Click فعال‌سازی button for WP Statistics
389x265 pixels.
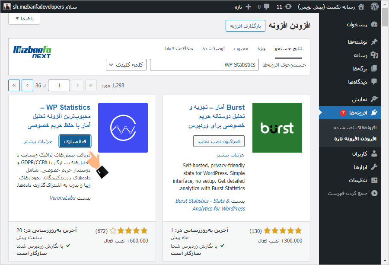[75, 141]
